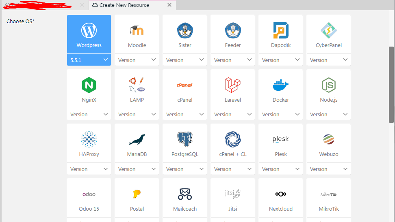Choose the Mailcoach icon
395x222 pixels.
(x=185, y=194)
